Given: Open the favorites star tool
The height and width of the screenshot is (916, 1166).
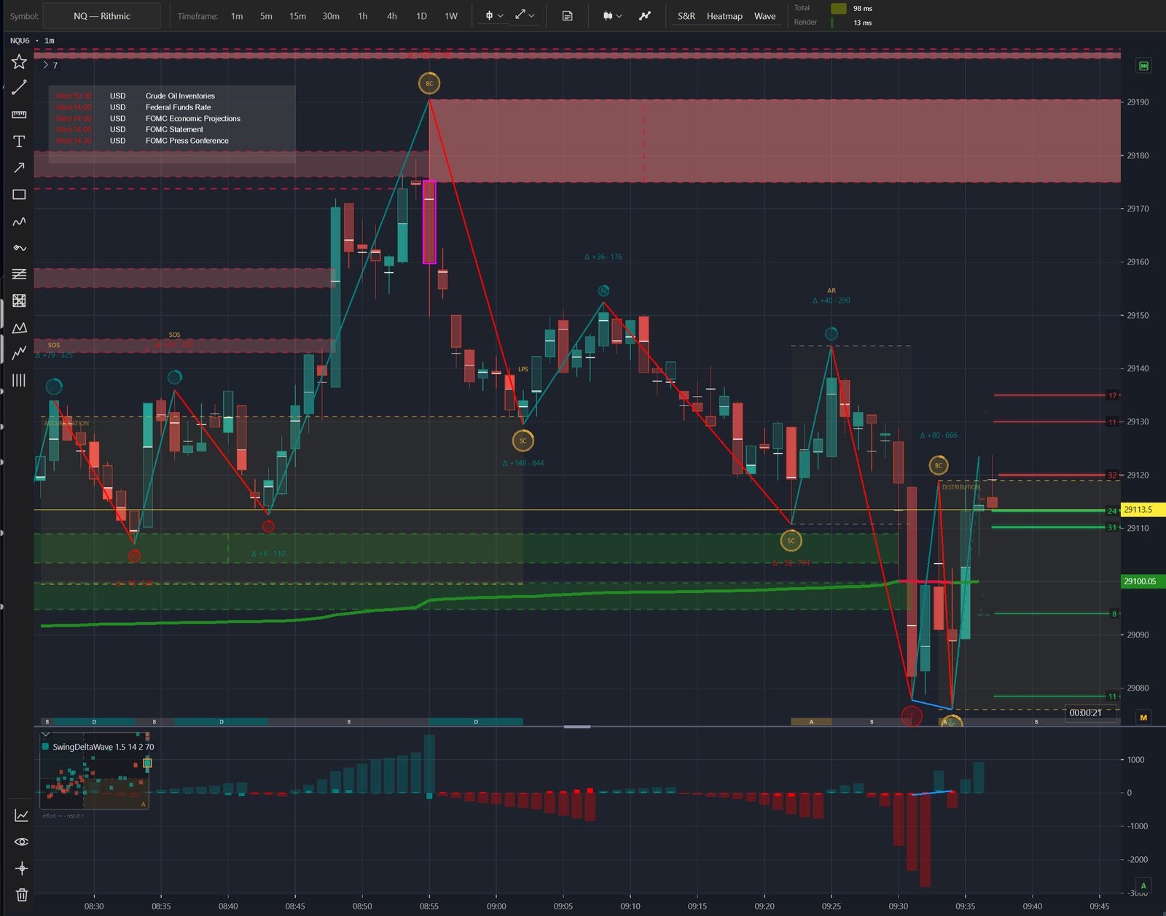Looking at the screenshot, I should [19, 62].
